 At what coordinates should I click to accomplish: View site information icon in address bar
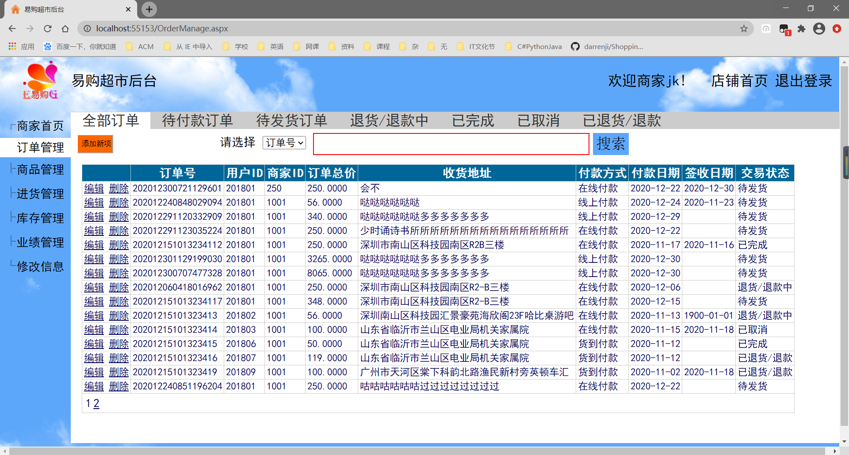tap(88, 29)
